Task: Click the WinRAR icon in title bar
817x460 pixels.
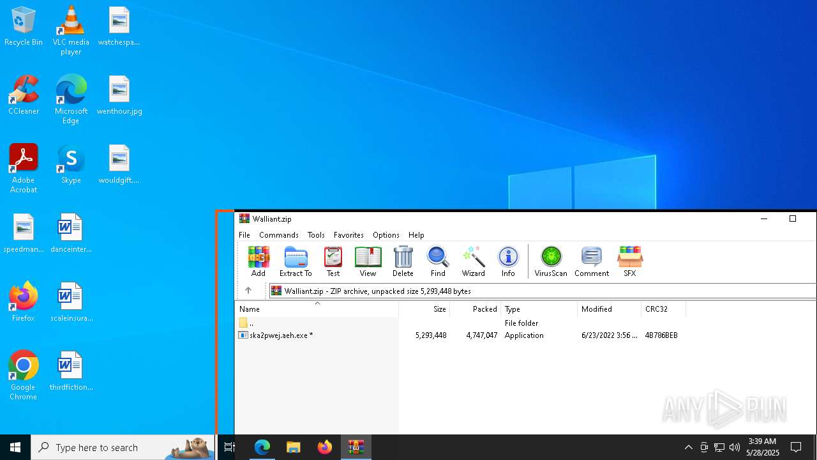Action: 244,218
